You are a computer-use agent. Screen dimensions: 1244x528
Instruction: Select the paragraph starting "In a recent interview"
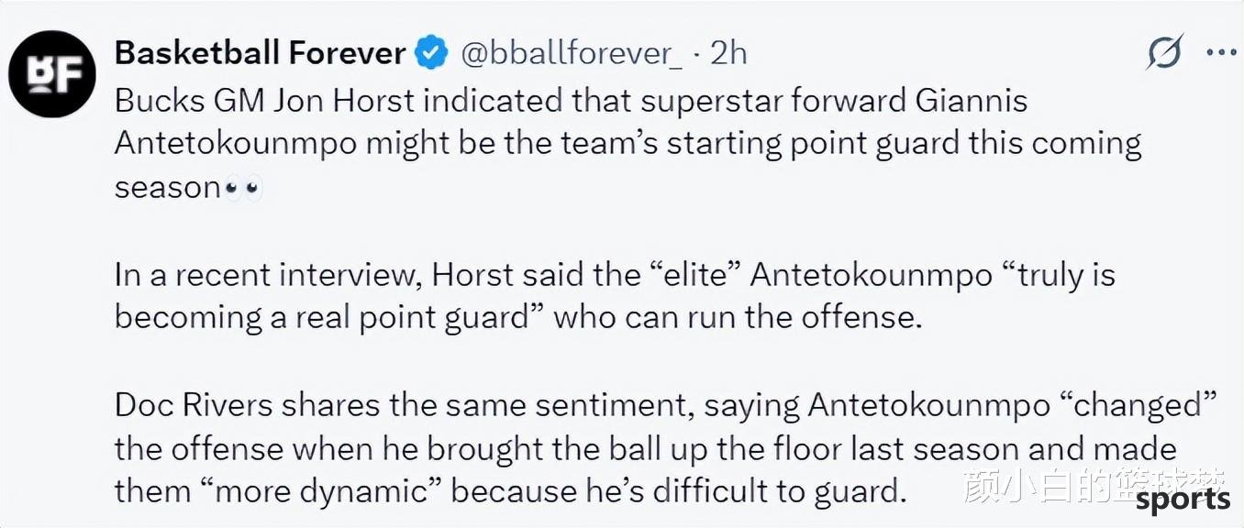click(615, 296)
